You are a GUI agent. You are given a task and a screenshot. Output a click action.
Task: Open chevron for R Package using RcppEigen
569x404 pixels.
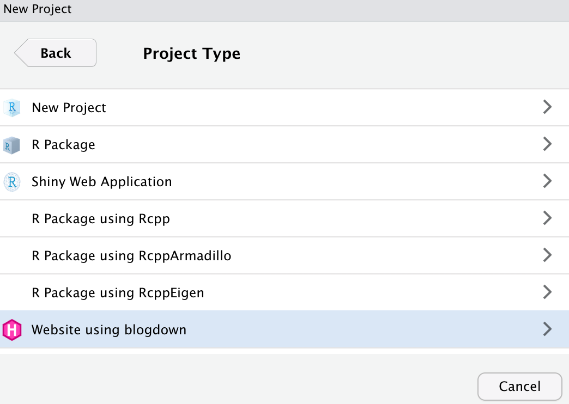point(547,292)
